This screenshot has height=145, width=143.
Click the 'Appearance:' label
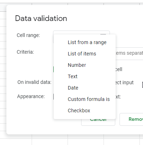[31, 96]
